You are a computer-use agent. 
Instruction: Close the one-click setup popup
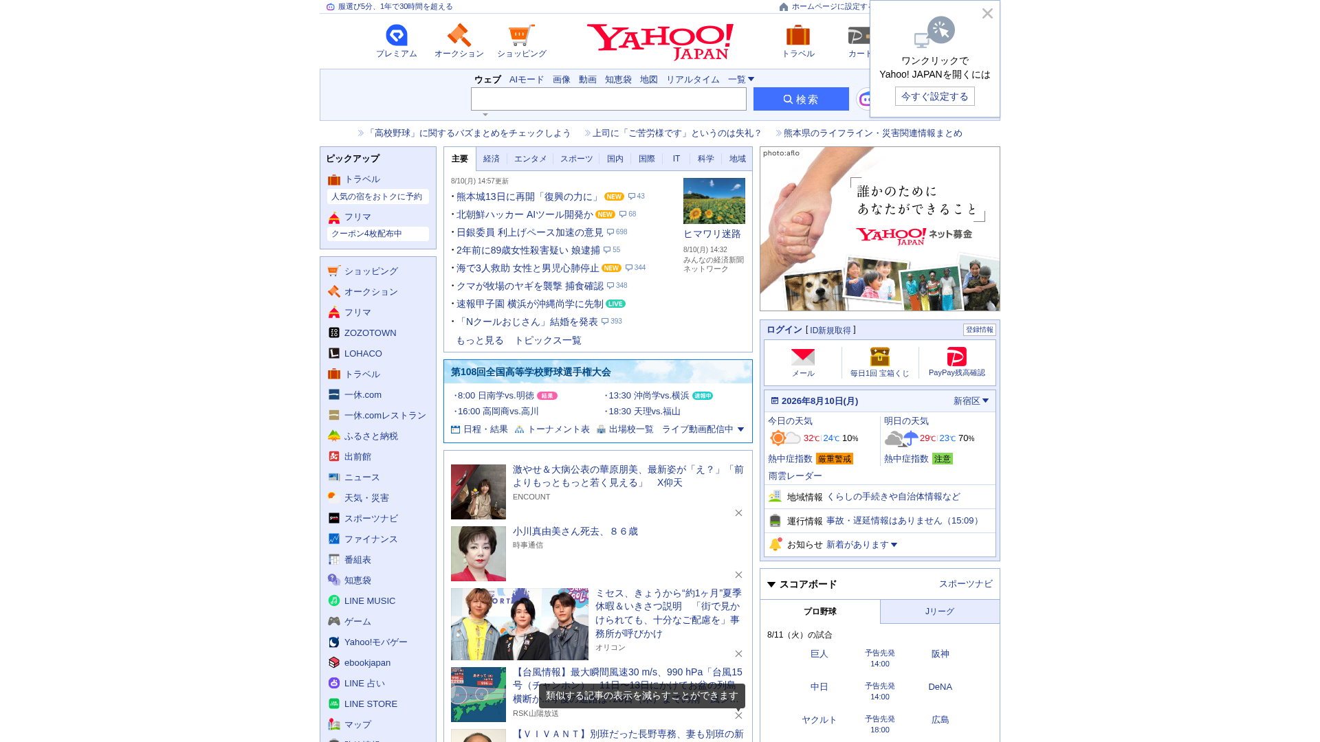click(987, 14)
